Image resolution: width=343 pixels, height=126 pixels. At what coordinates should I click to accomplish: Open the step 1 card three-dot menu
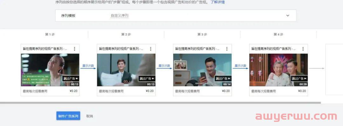click(x=74, y=49)
